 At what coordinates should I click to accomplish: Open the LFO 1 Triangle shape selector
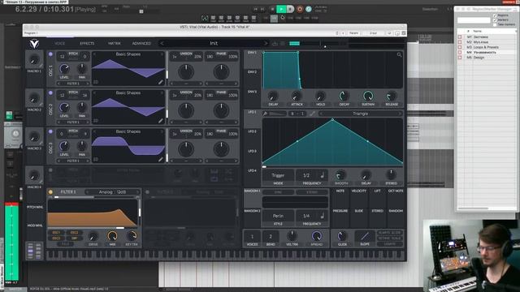361,114
